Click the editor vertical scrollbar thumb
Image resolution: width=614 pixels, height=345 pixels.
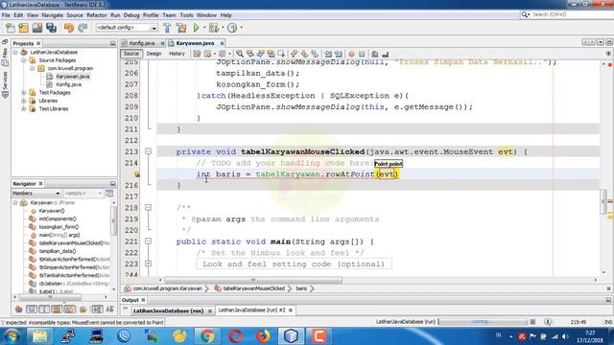click(x=603, y=201)
